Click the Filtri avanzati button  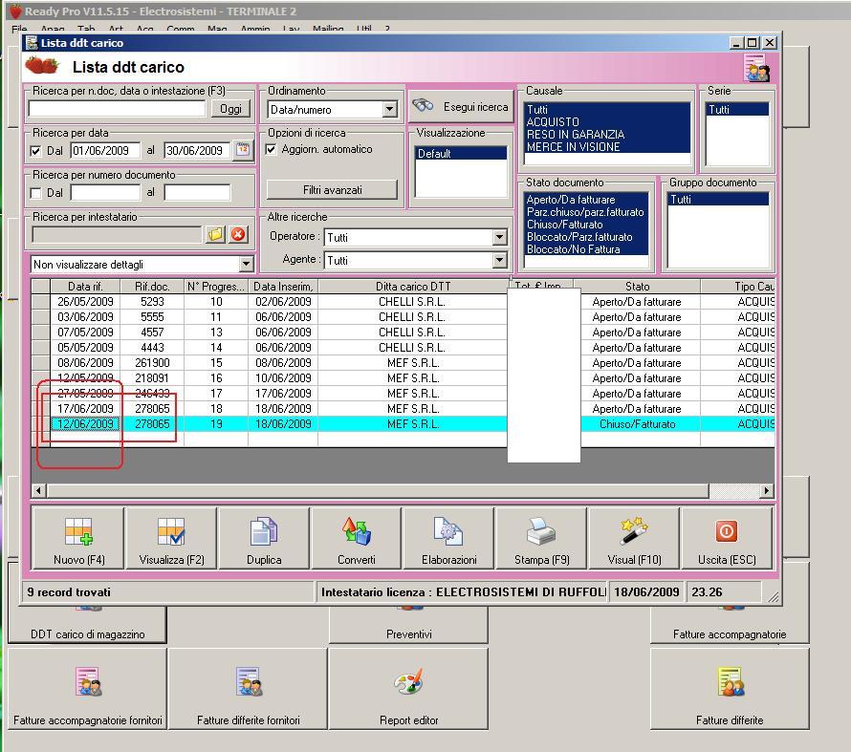(x=332, y=190)
